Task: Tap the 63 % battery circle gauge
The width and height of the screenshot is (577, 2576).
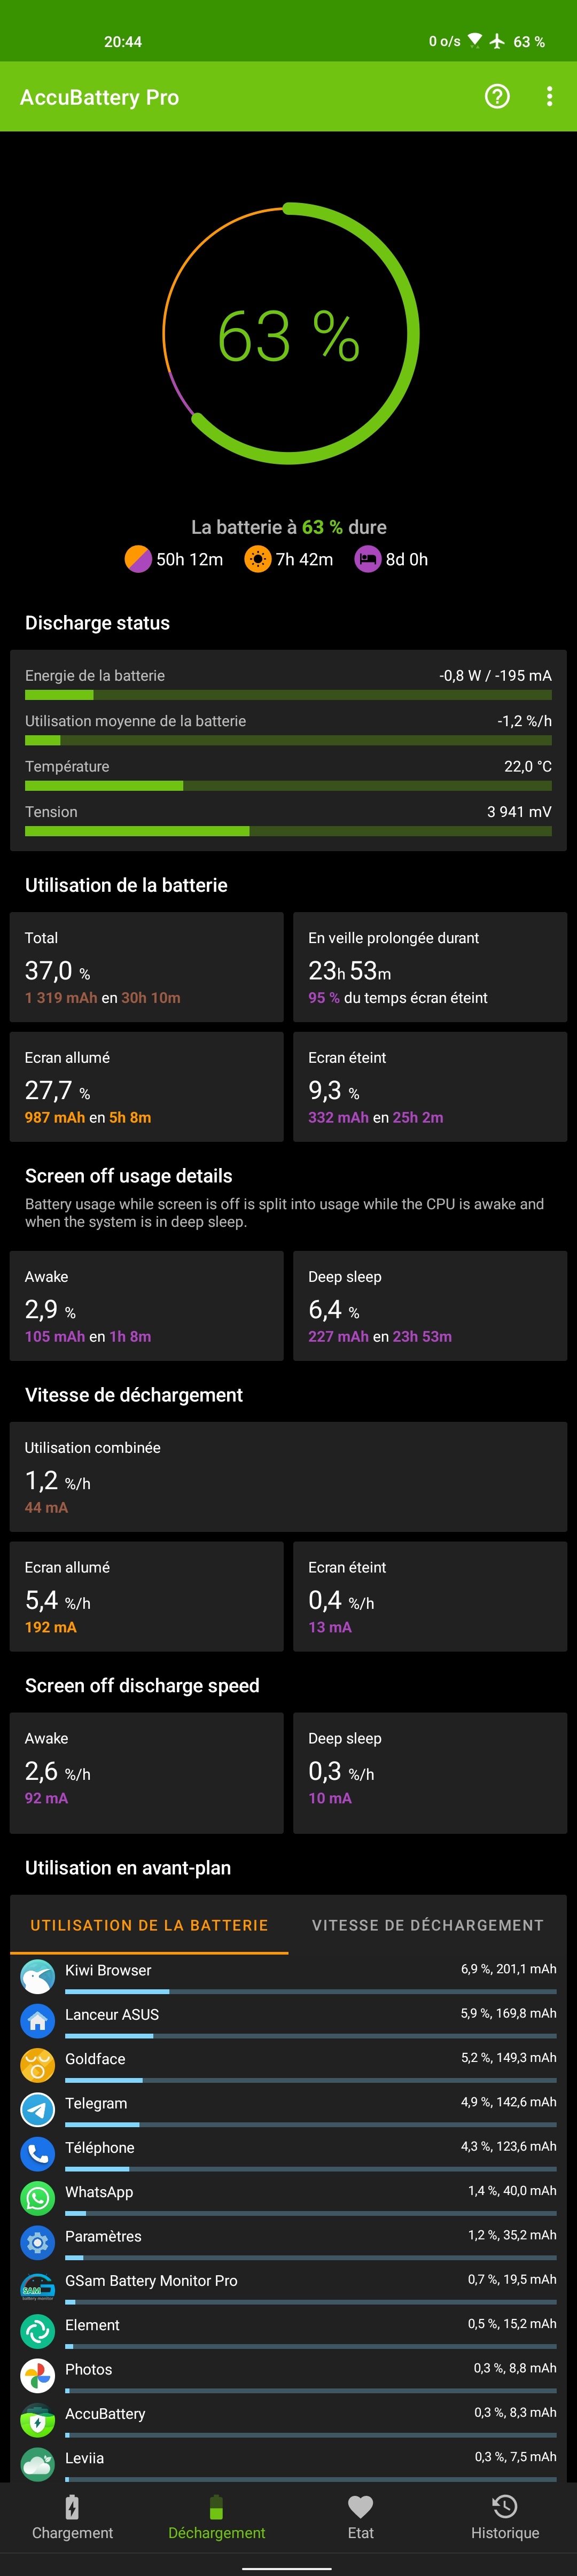Action: point(289,335)
